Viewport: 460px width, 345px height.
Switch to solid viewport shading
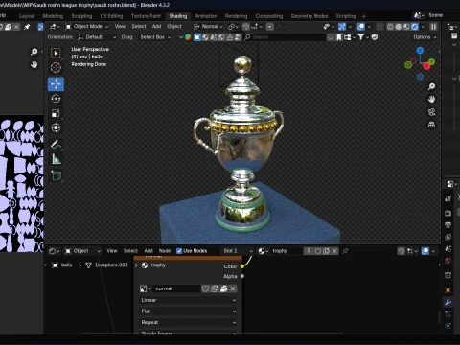point(399,27)
